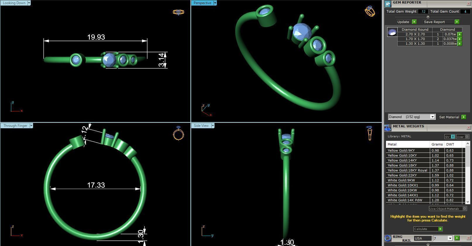472x246 pixels.
Task: Click the diamond gem thumbnail in Gem Reporter
Action: (x=392, y=32)
